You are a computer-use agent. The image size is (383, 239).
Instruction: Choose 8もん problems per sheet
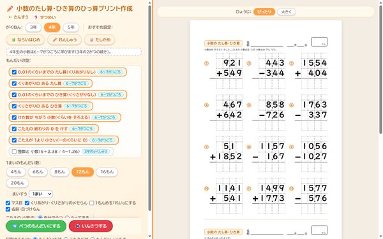(x=59, y=172)
